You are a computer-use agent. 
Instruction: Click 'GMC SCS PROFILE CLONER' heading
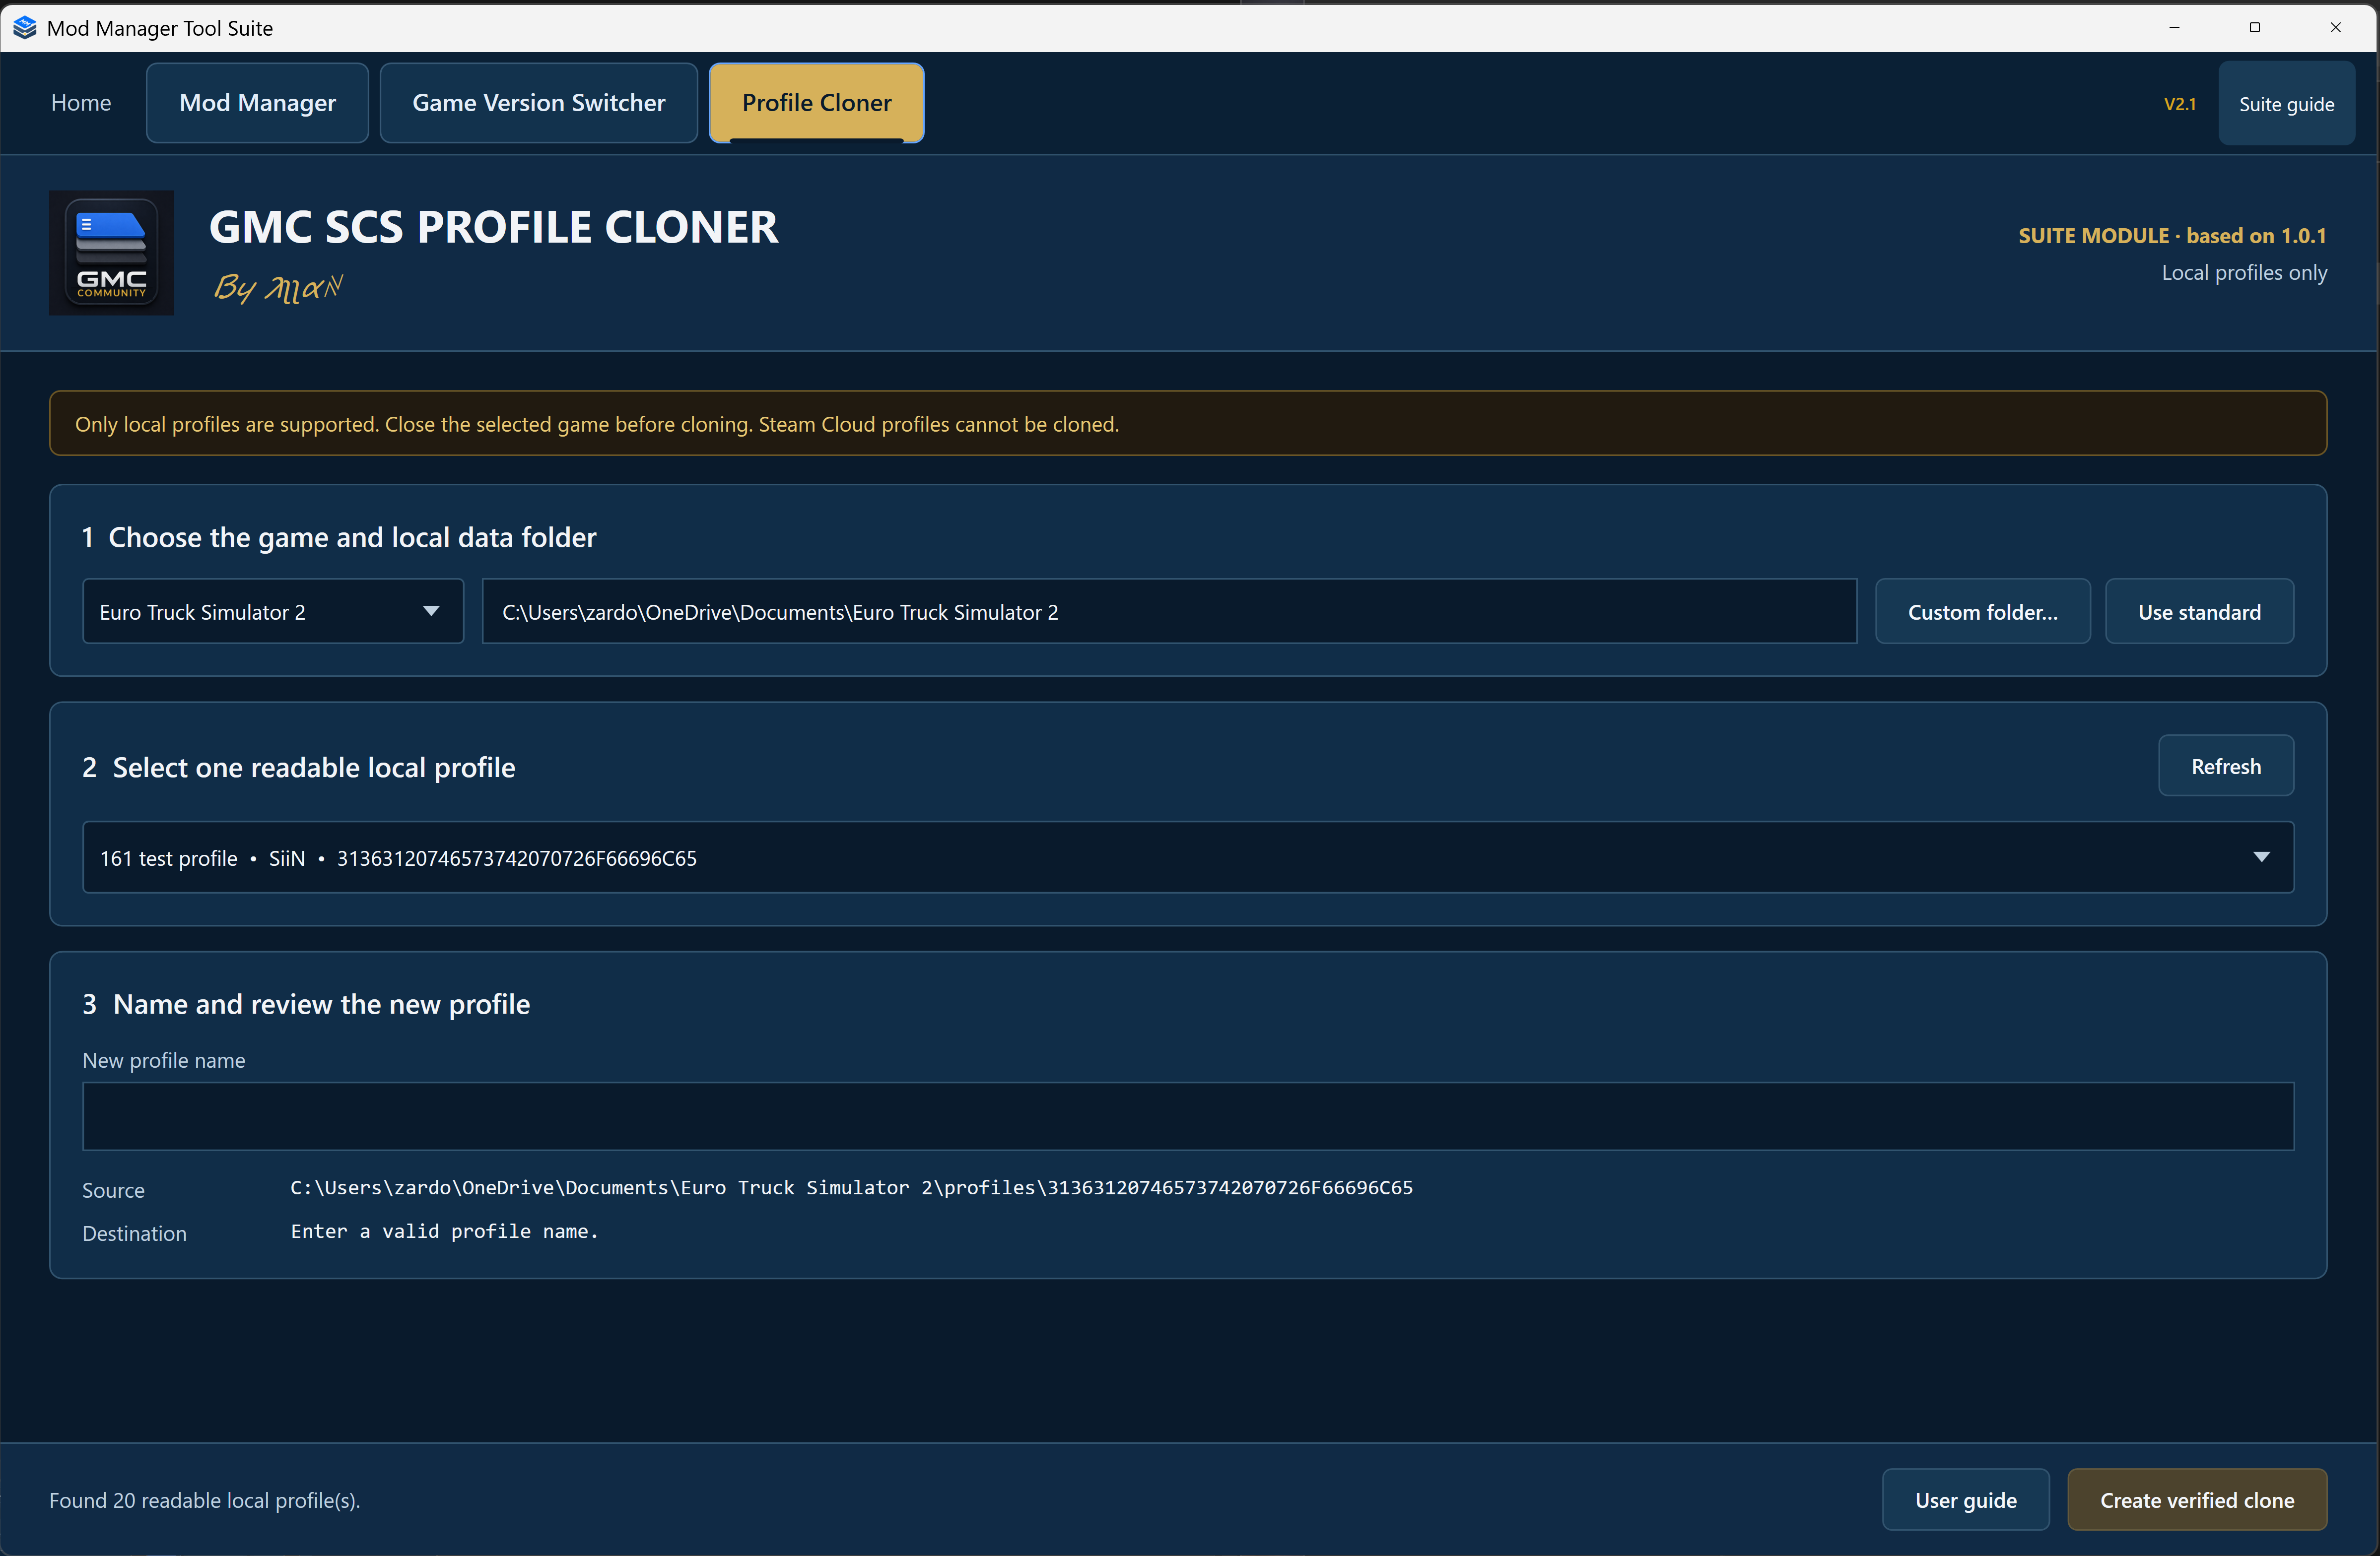(x=493, y=227)
